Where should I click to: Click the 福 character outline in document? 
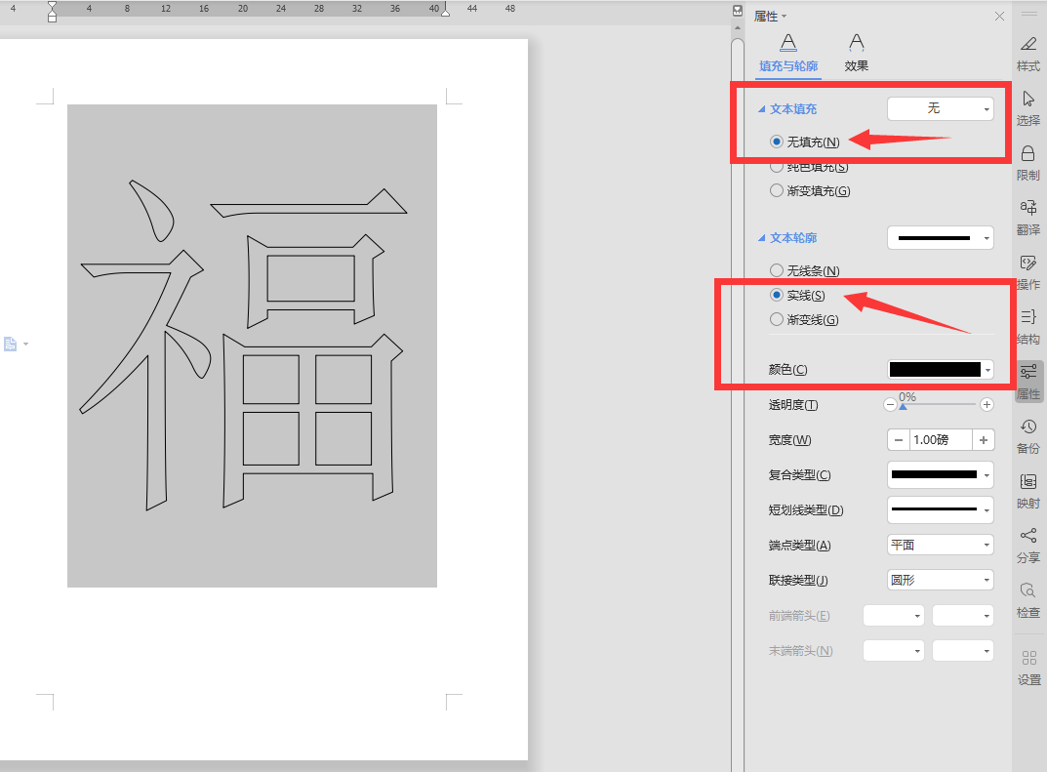pos(244,345)
